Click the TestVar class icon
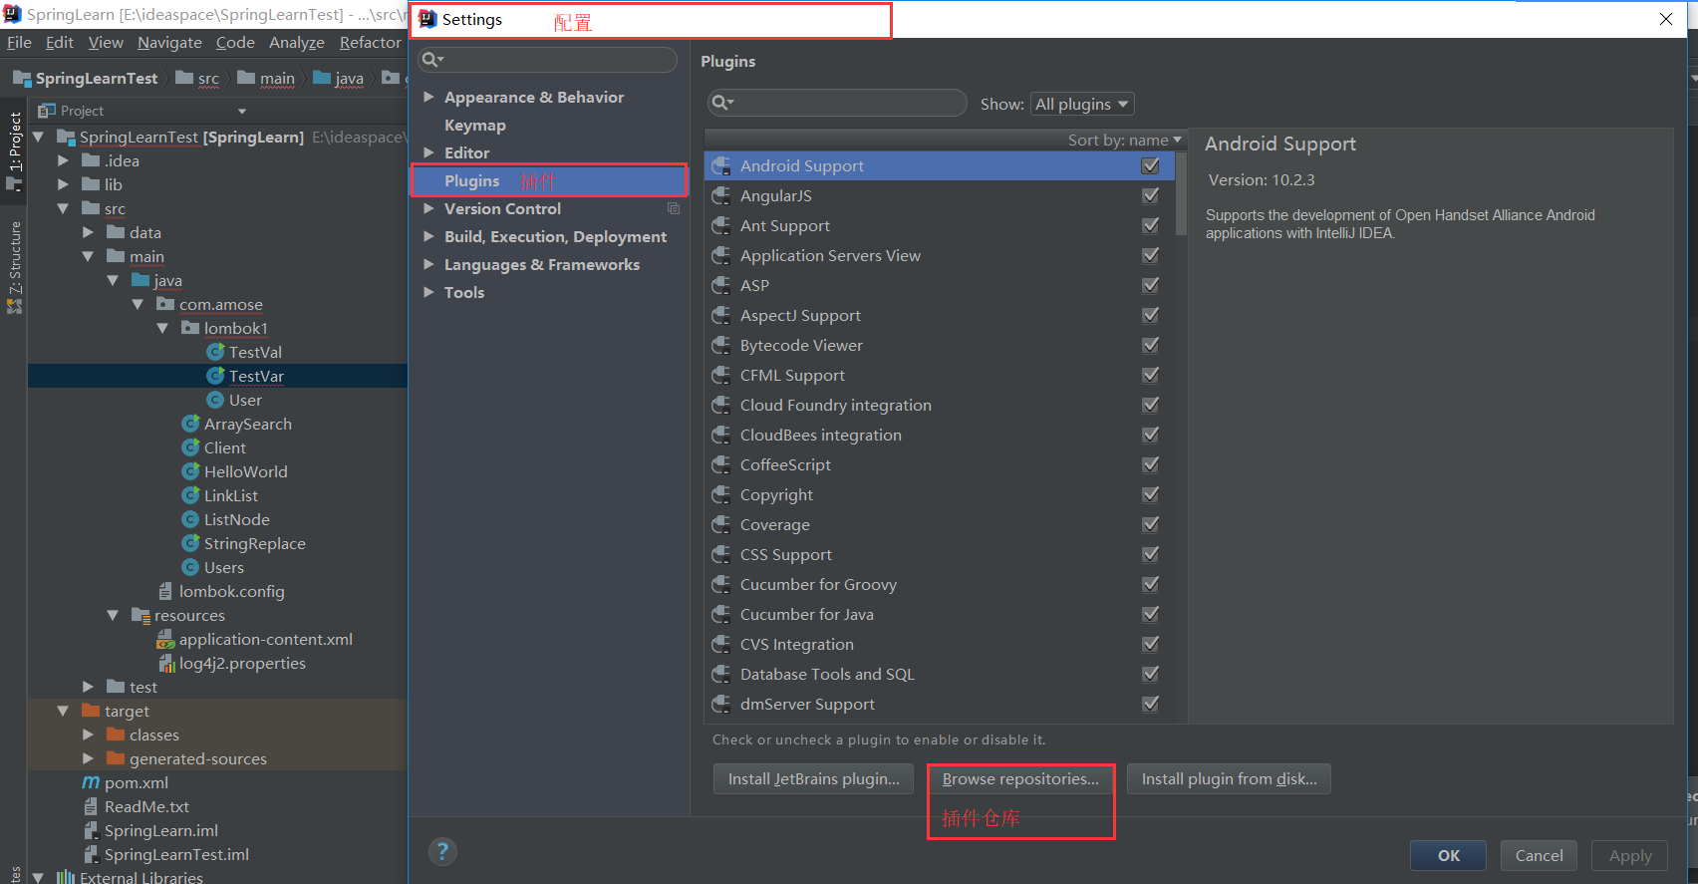The height and width of the screenshot is (884, 1698). click(214, 376)
